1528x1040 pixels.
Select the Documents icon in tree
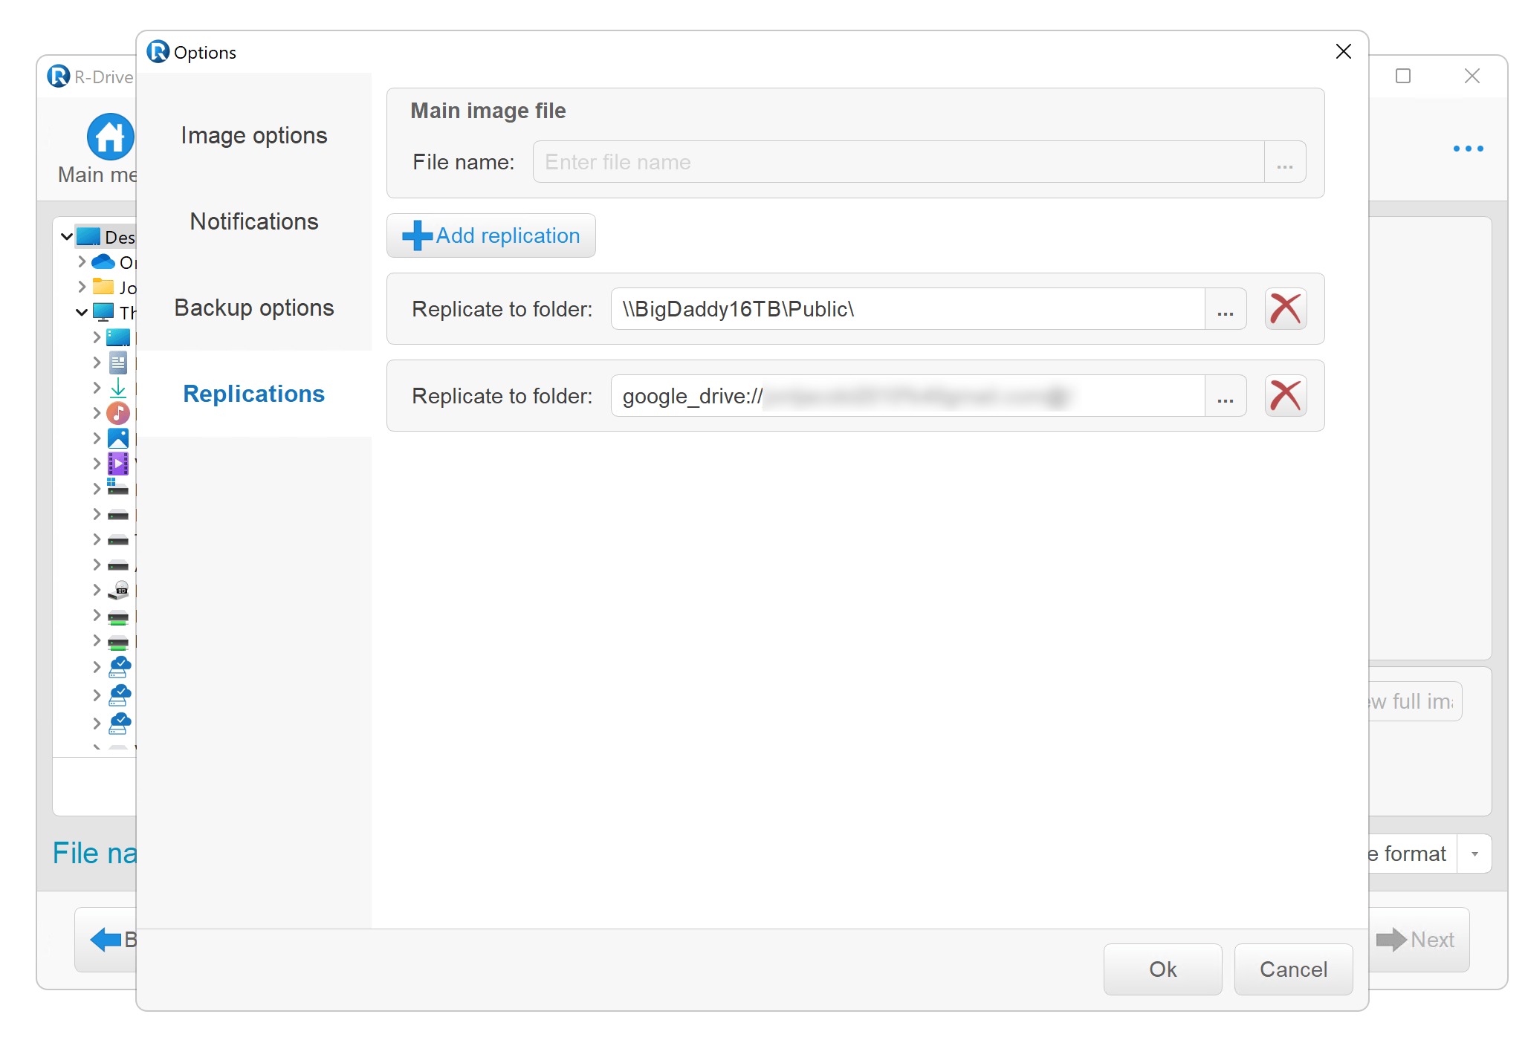pos(118,363)
